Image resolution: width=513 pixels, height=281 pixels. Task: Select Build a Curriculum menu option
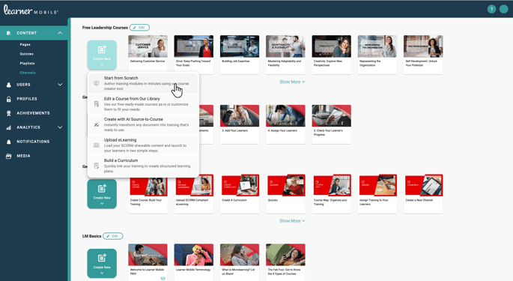coord(143,166)
